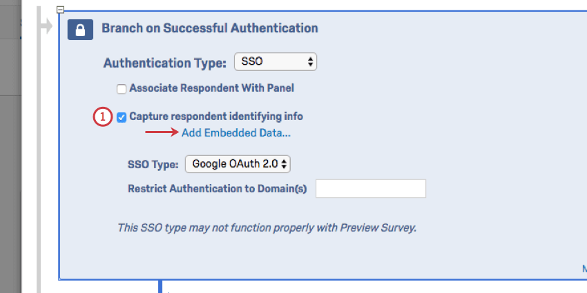Image resolution: width=587 pixels, height=293 pixels.
Task: Click the cut-off link at bottom right
Action: tap(584, 267)
